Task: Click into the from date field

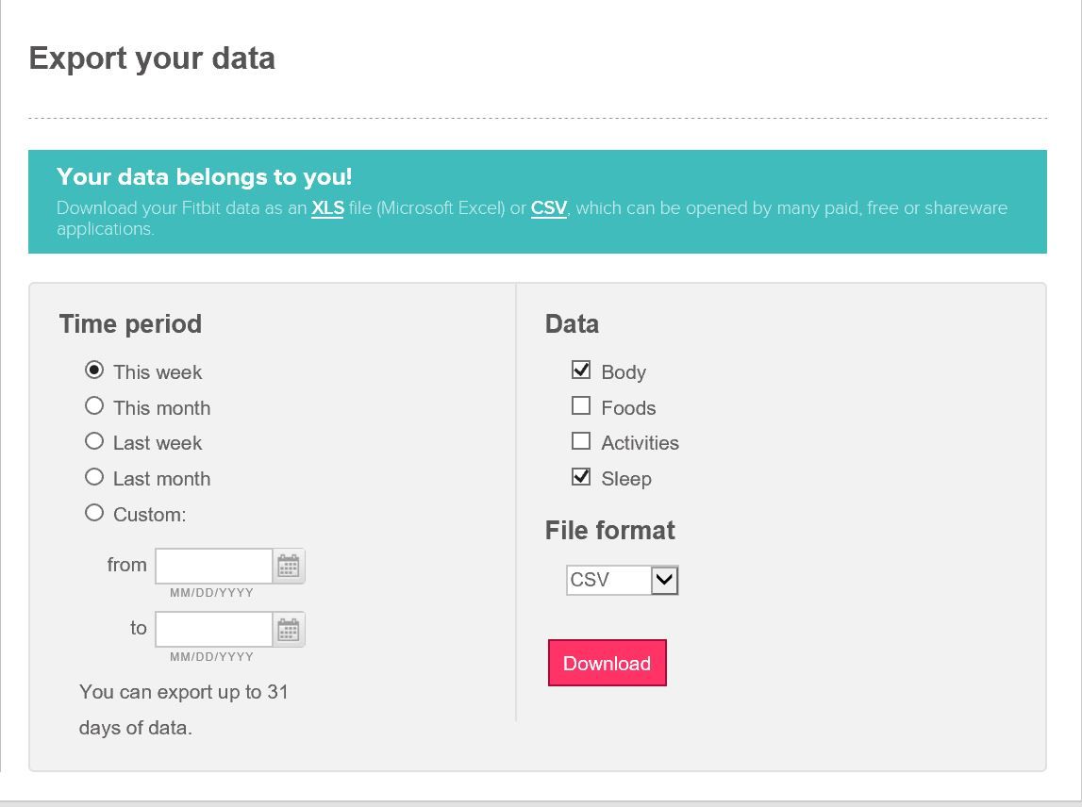Action: [214, 566]
